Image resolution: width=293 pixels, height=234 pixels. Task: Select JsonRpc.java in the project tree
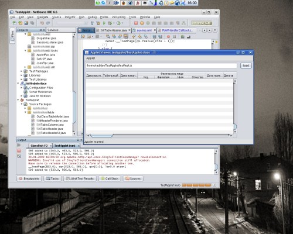click(45, 63)
